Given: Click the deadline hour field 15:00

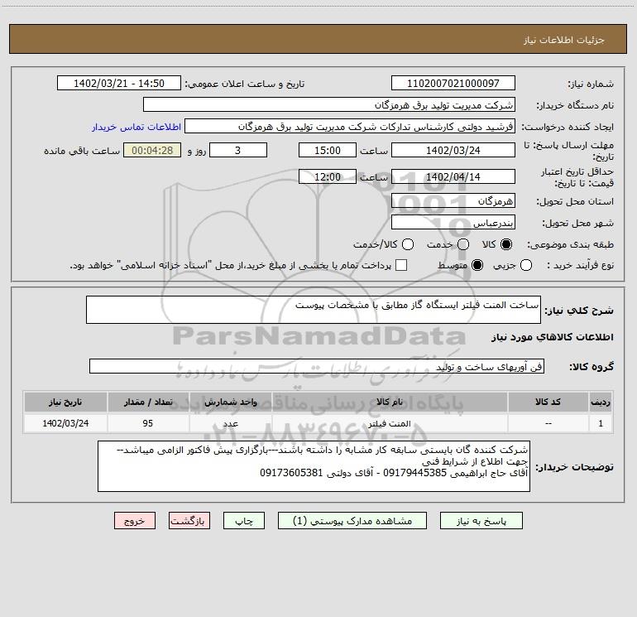Looking at the screenshot, I should click(328, 150).
